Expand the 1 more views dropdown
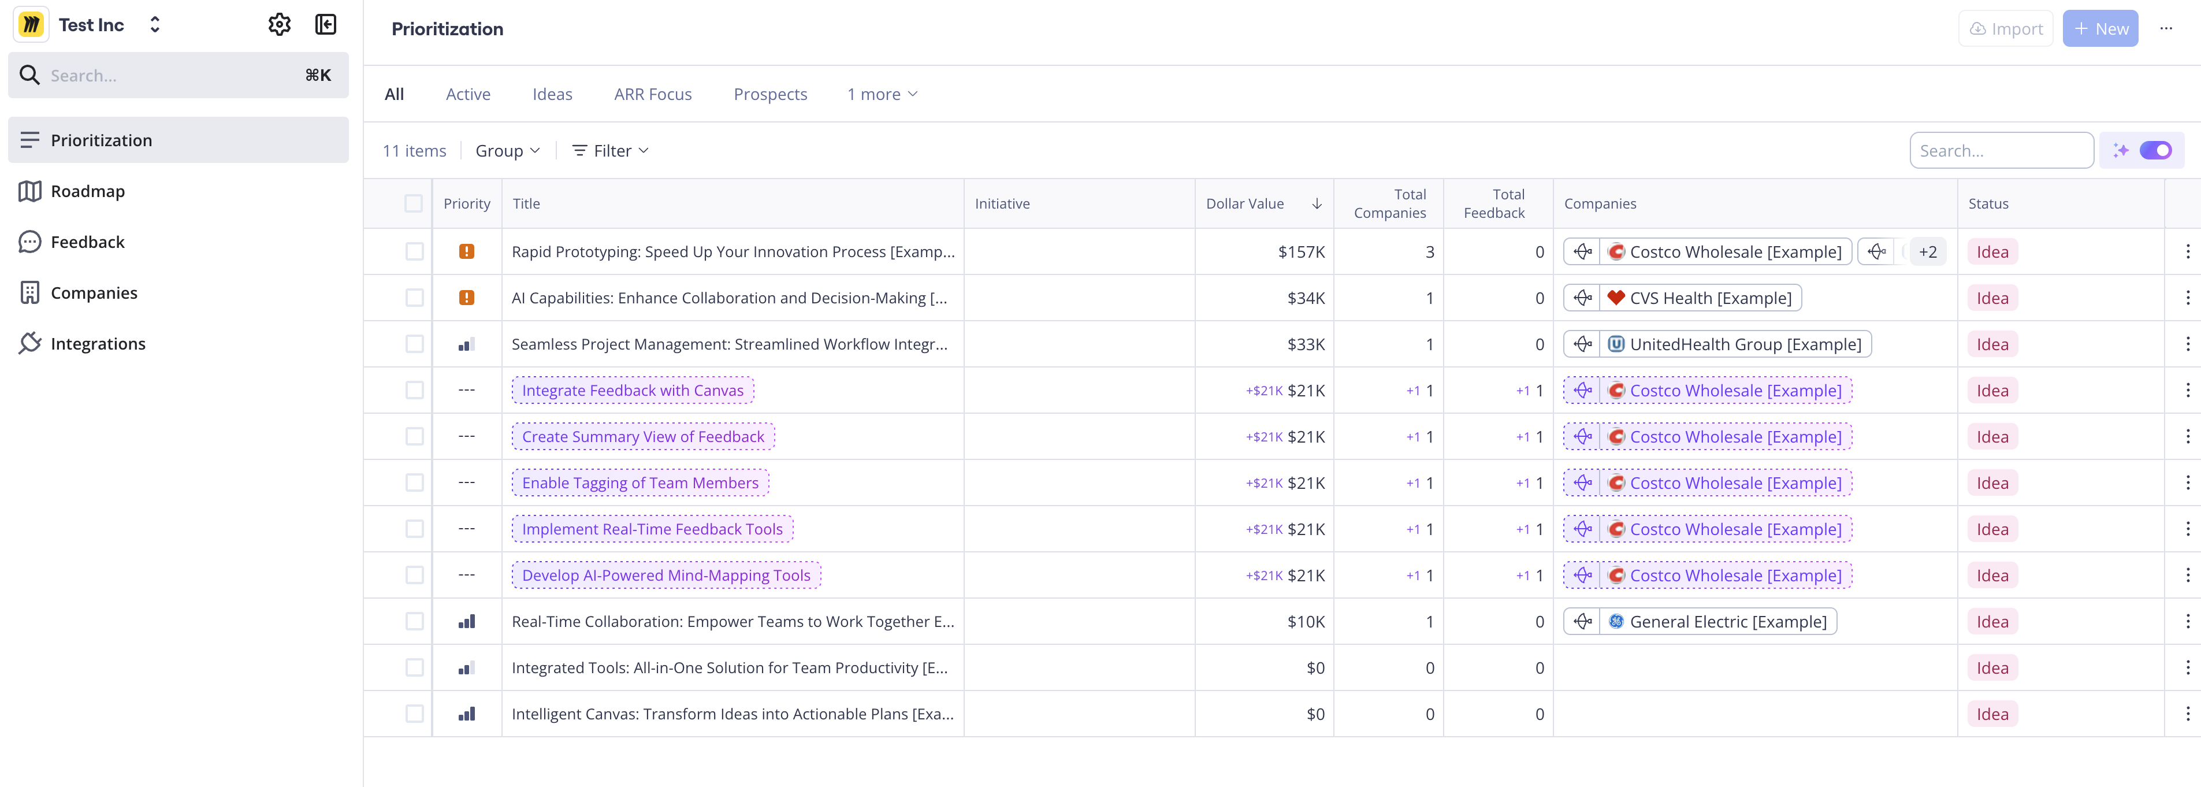Image resolution: width=2201 pixels, height=787 pixels. point(883,94)
